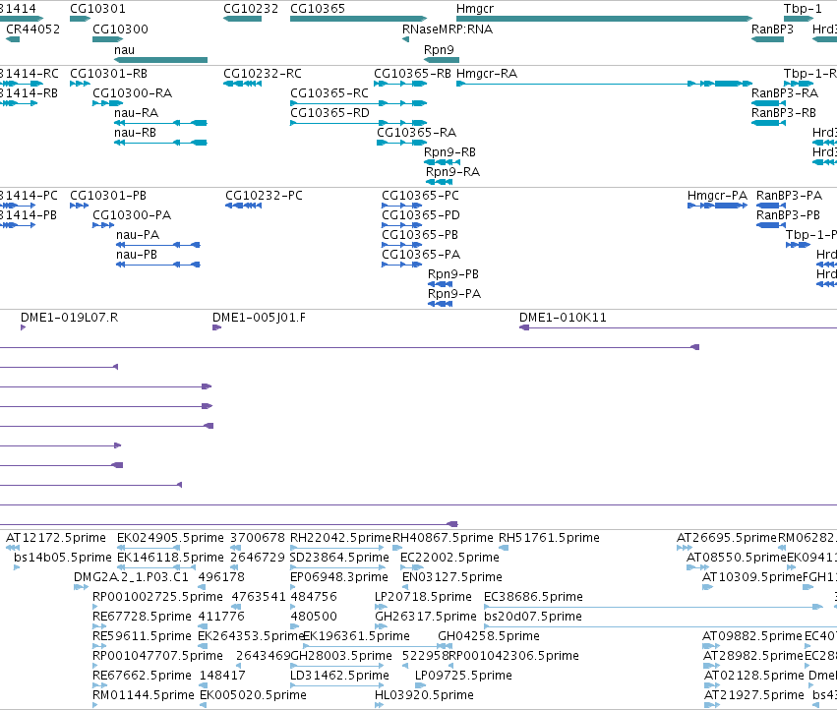837x710 pixels.
Task: Click the RanBP3-RA transcript label
Action: tap(785, 92)
